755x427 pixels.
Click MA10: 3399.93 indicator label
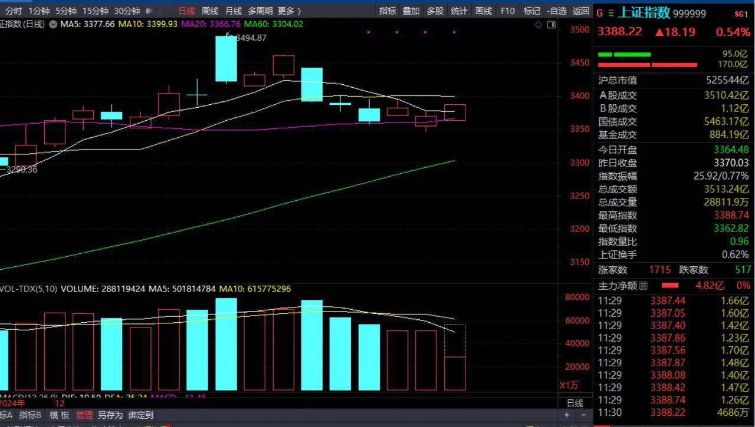point(148,24)
